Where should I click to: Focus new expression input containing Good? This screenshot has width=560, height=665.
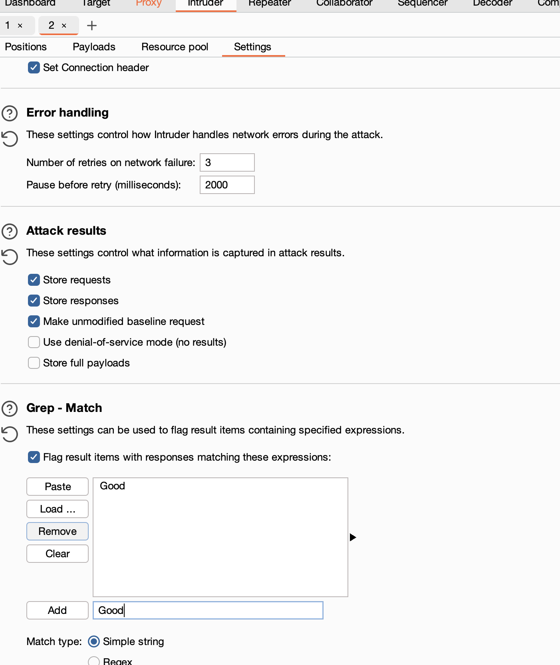click(x=208, y=610)
